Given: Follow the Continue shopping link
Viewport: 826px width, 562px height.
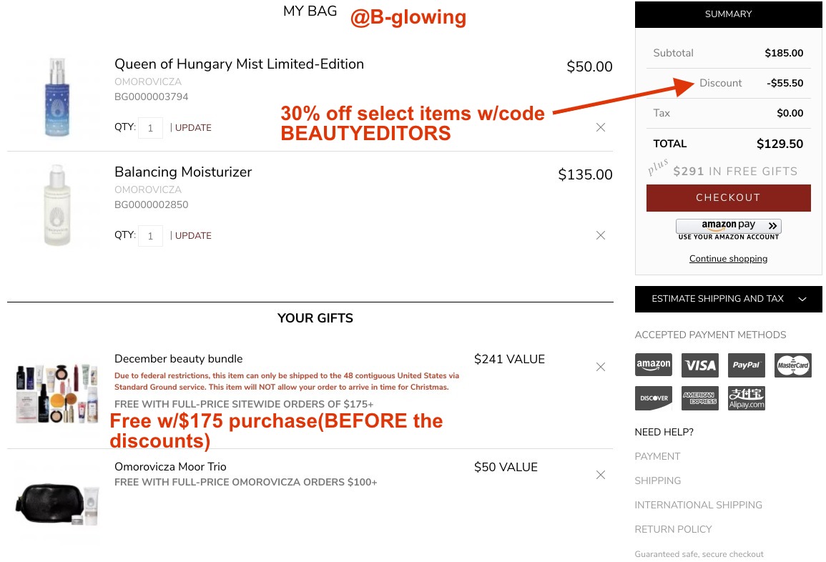Looking at the screenshot, I should [729, 259].
